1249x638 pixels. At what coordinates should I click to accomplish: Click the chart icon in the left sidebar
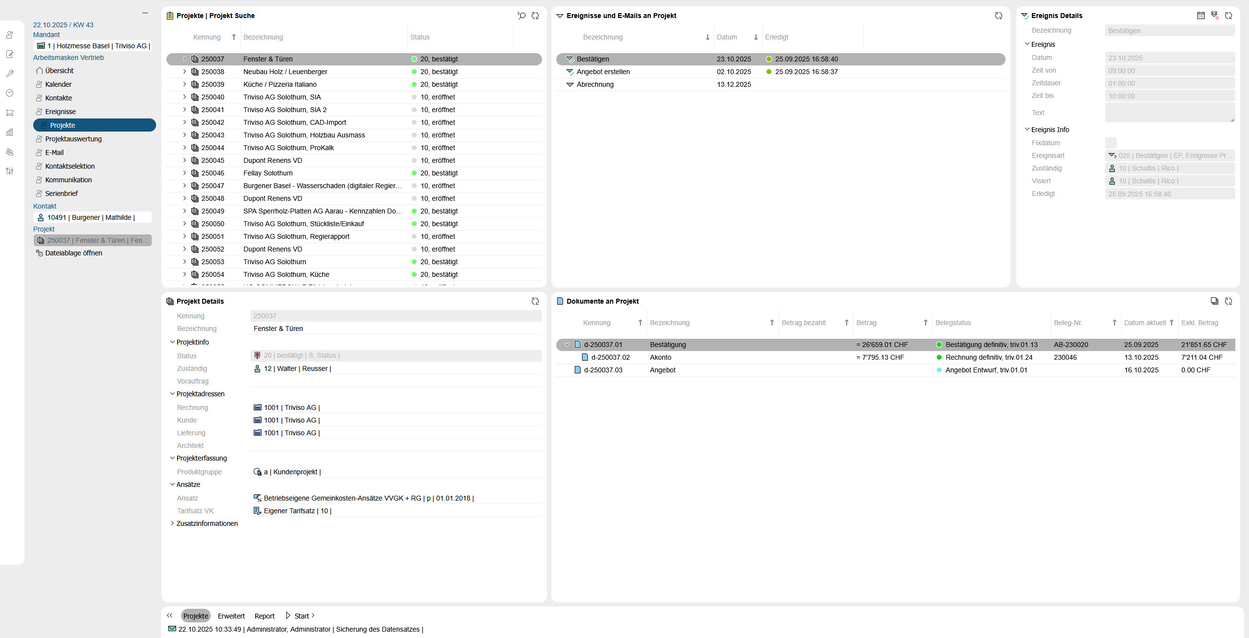(10, 132)
